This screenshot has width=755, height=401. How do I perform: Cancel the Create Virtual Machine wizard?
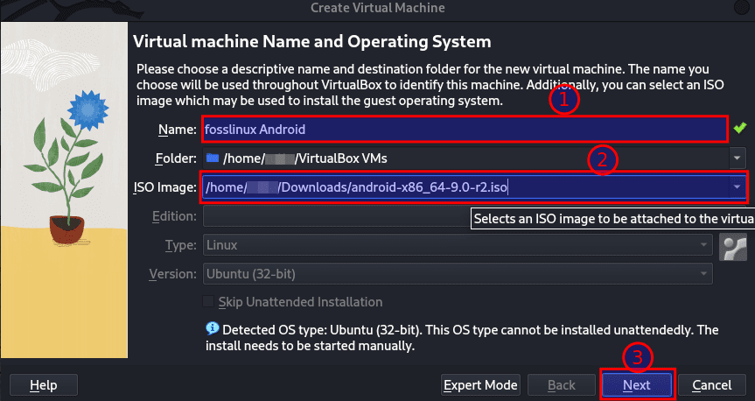coord(711,385)
